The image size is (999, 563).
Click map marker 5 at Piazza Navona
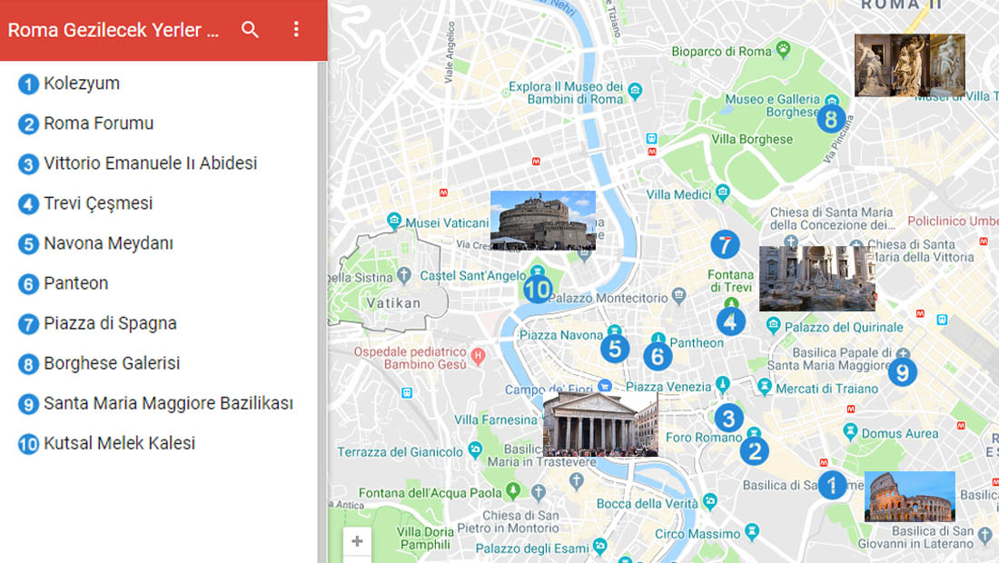(615, 348)
